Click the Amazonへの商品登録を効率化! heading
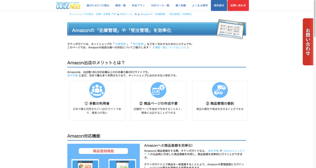 point(168,145)
